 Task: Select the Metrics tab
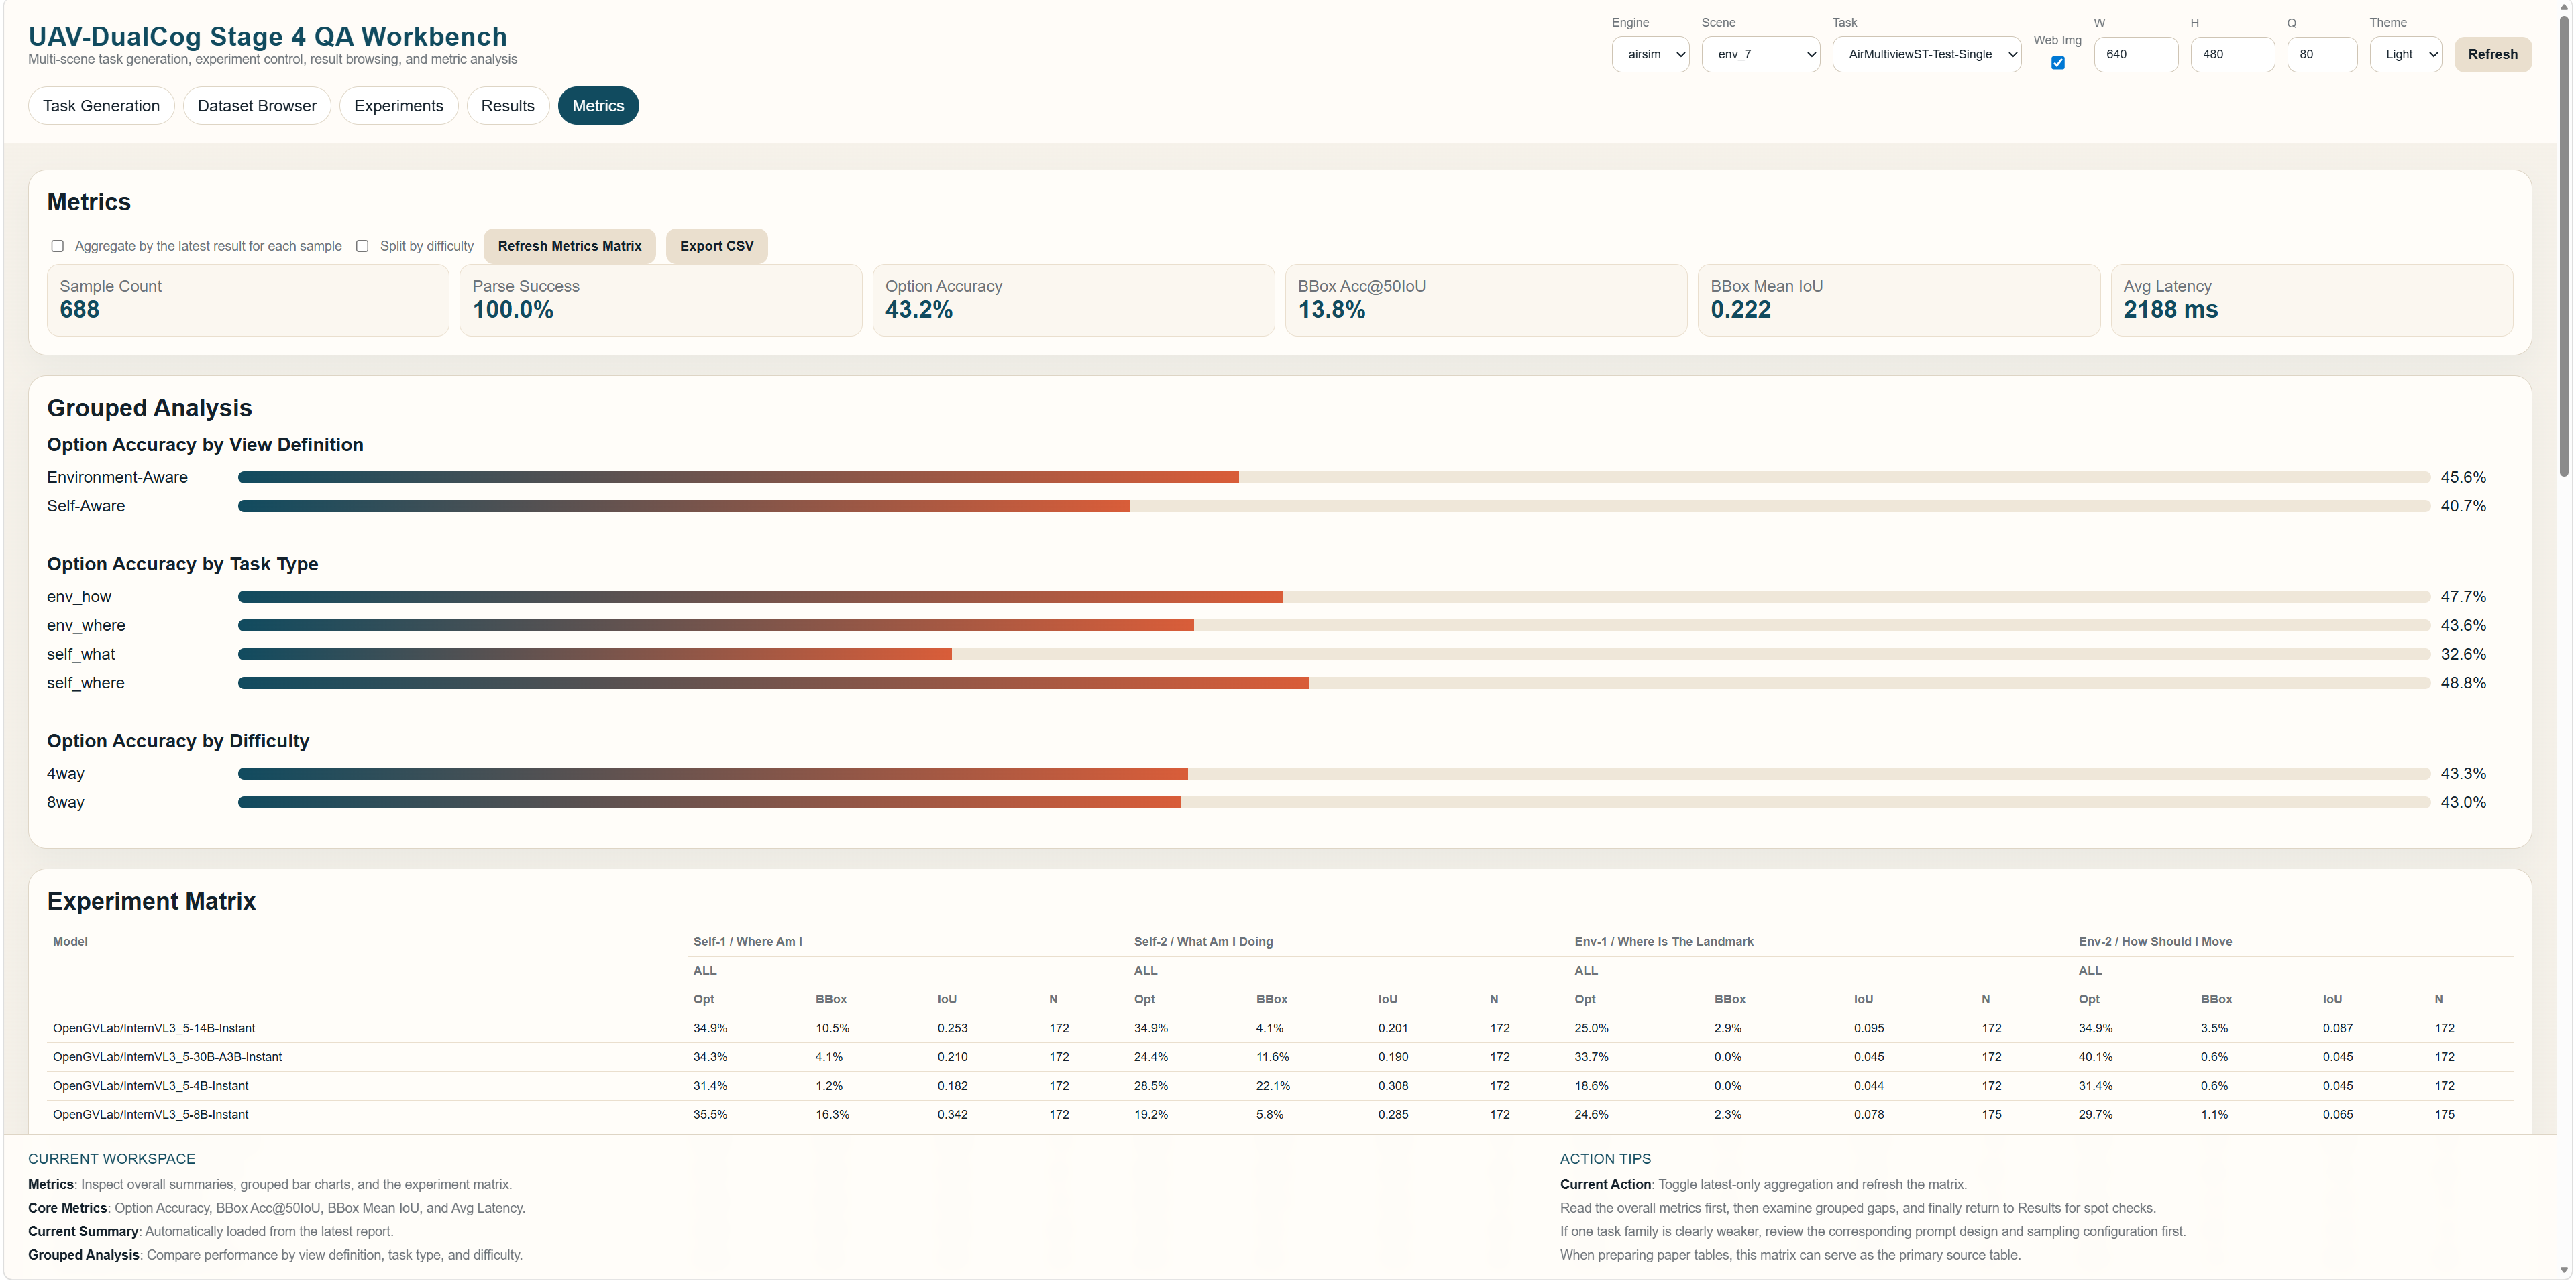(598, 105)
